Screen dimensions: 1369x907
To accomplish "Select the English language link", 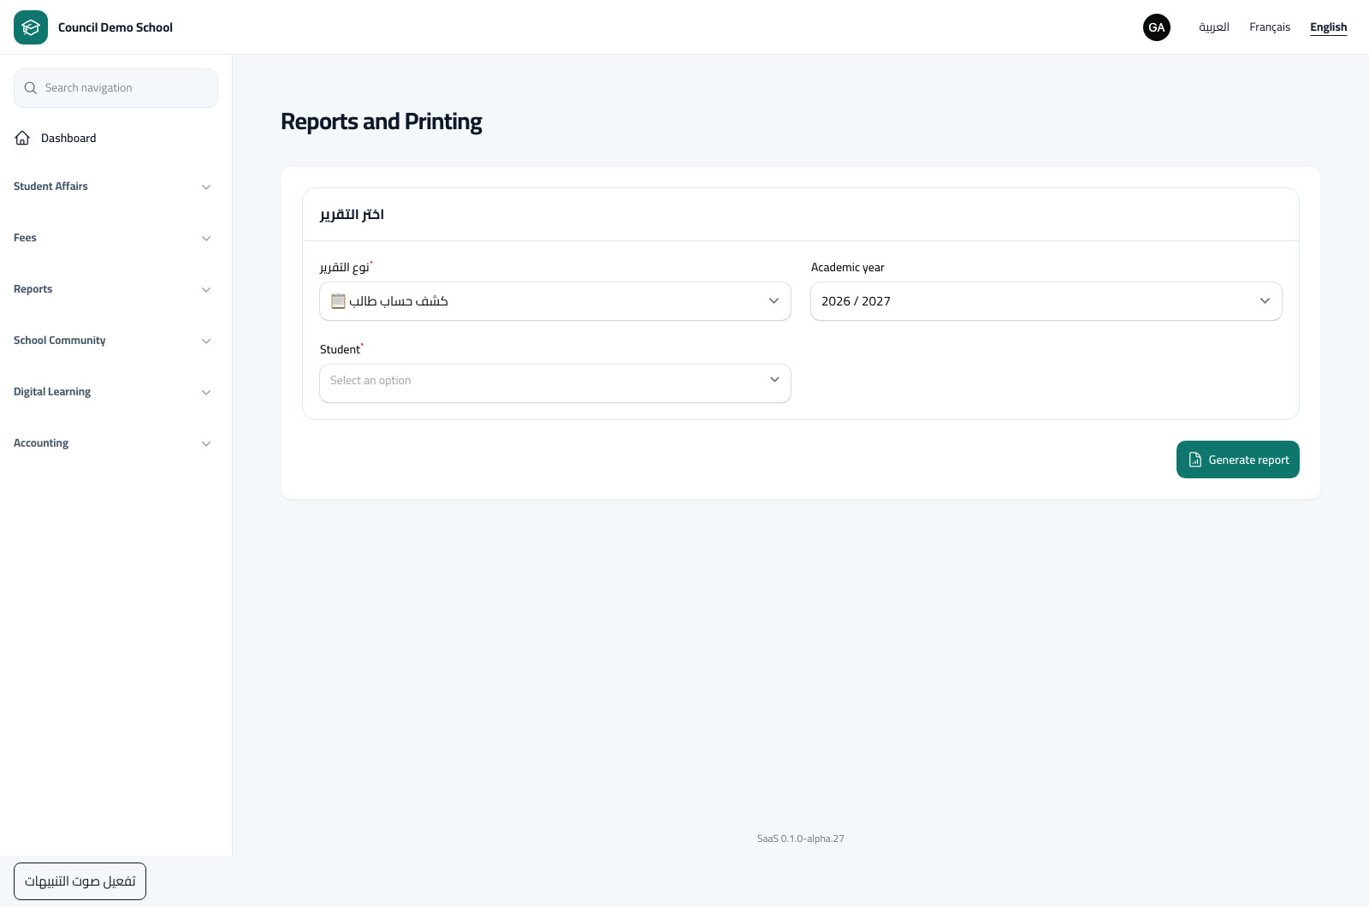I will point(1328,27).
